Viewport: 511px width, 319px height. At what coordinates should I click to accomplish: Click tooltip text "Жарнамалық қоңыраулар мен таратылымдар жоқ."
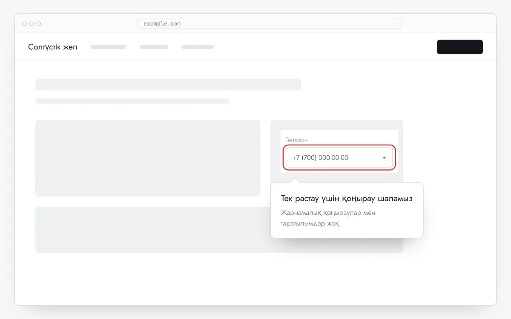[328, 218]
